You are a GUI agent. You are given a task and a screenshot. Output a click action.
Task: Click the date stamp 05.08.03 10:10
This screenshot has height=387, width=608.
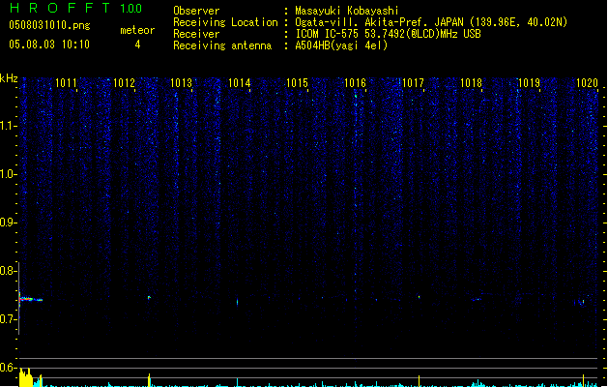click(49, 45)
